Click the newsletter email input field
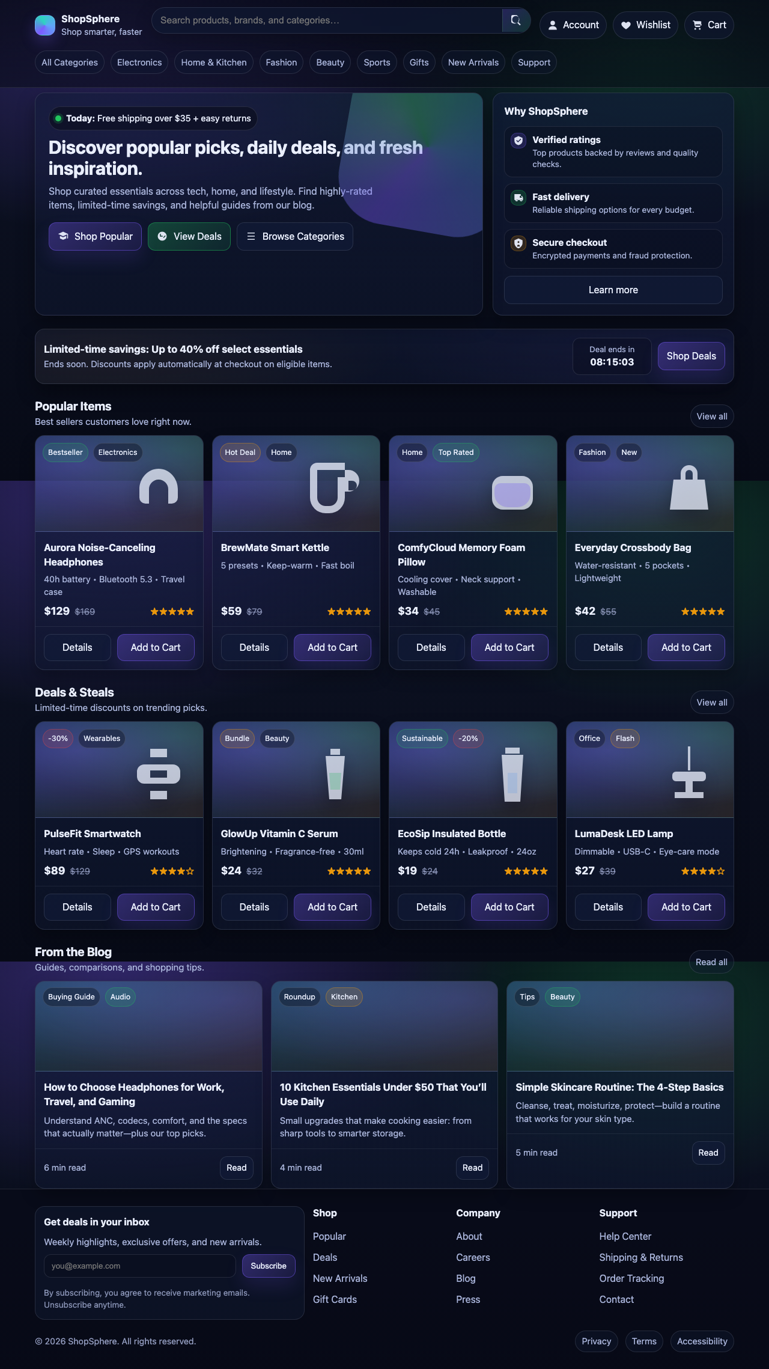 point(139,1266)
